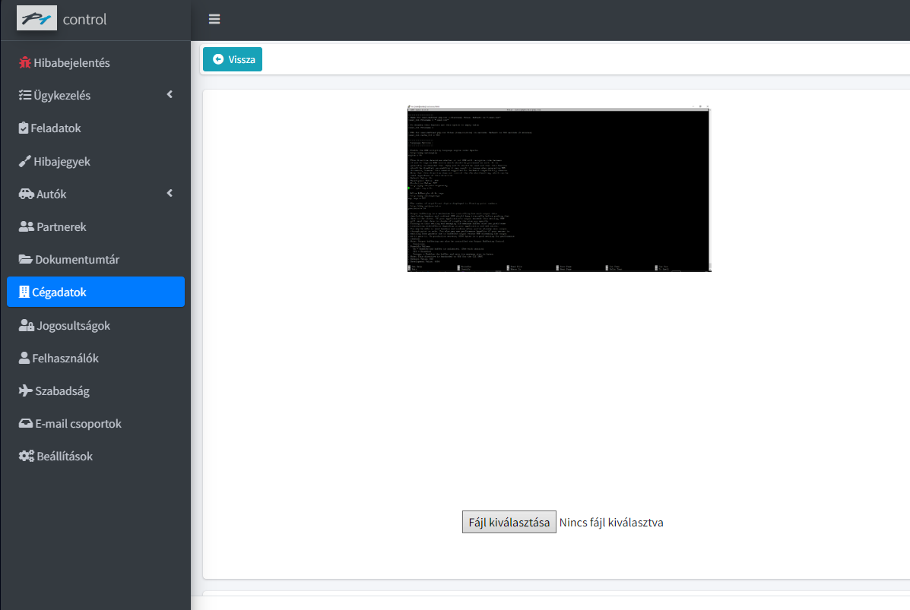910x610 pixels.
Task: Click the terminal screenshot thumbnail image
Action: click(x=559, y=189)
